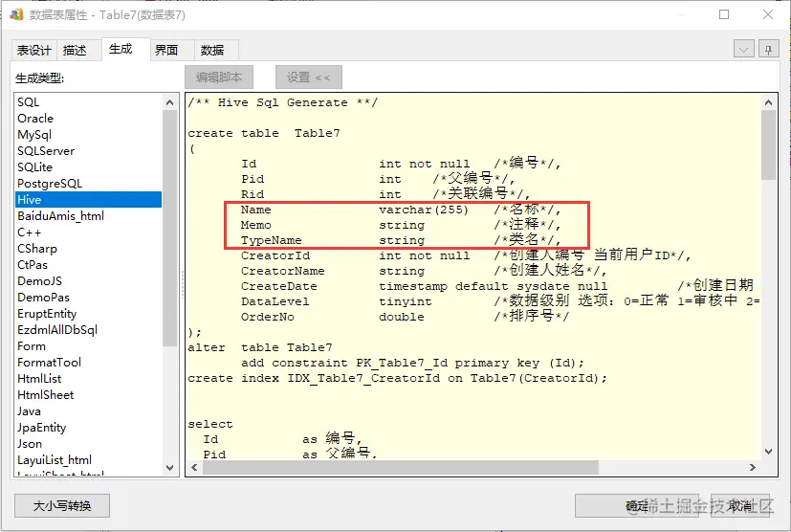791x532 pixels.
Task: Click the code panel horizontal scrollbar thumb
Action: [401, 467]
